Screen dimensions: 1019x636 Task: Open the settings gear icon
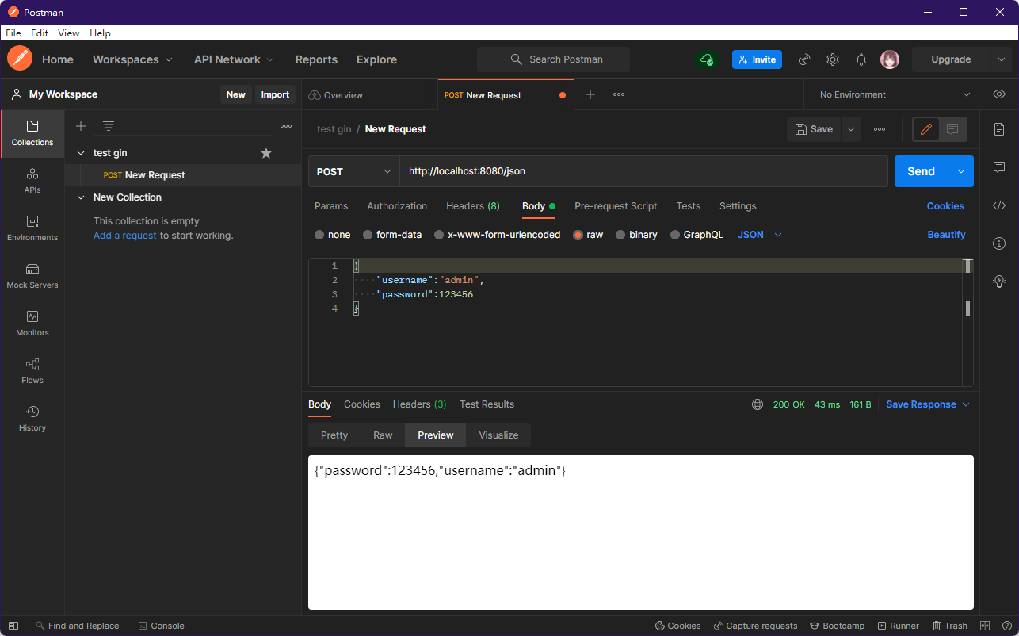pyautogui.click(x=833, y=59)
